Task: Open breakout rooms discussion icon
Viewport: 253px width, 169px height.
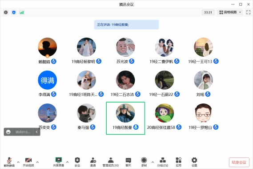Action: coord(163,160)
